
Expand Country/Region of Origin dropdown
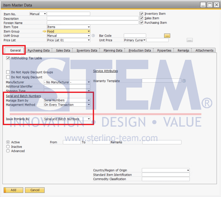point(188,170)
